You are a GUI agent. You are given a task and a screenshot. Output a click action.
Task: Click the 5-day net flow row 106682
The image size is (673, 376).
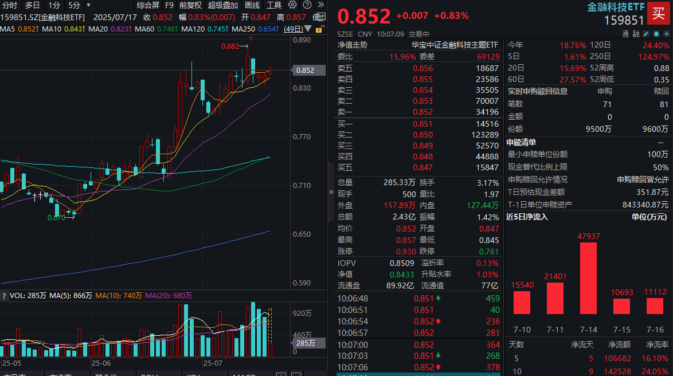pos(589,358)
